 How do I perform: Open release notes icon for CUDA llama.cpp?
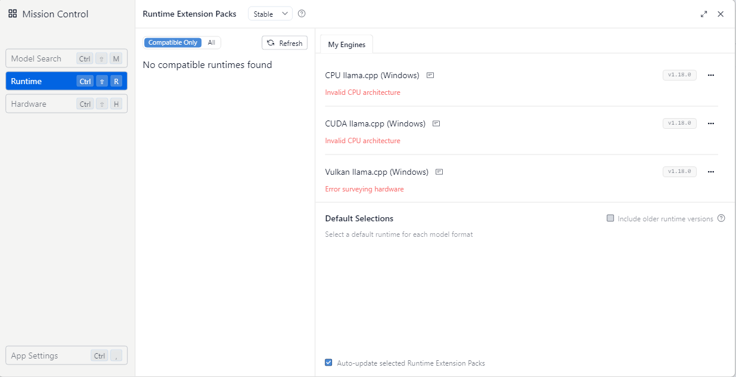tap(436, 124)
